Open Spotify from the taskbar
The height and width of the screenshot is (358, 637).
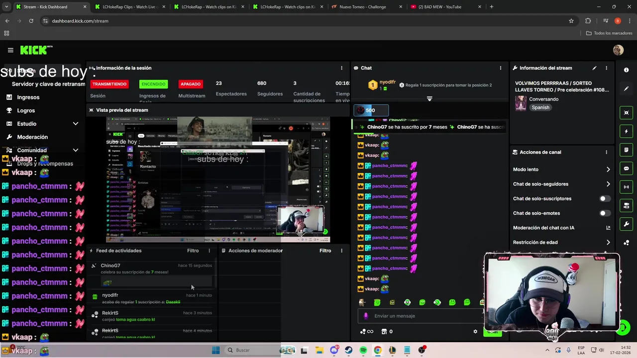point(363,350)
